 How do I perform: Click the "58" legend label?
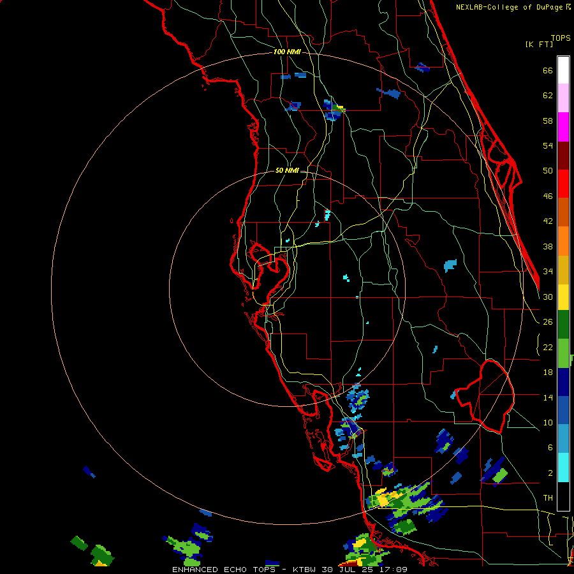548,121
